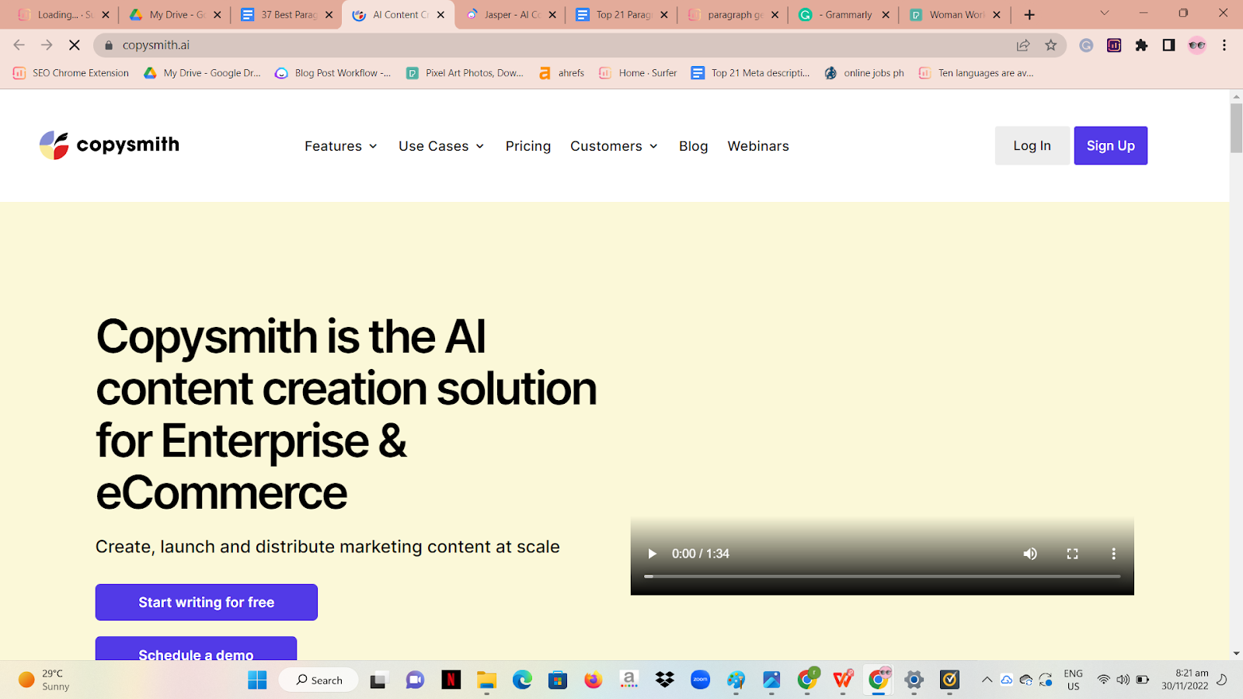Expand the Features dropdown menu
The image size is (1243, 699).
(x=341, y=146)
